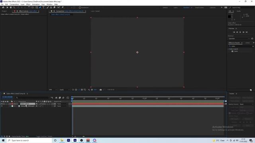Open the Animation menu
The image size is (255, 143).
tap(36, 4)
